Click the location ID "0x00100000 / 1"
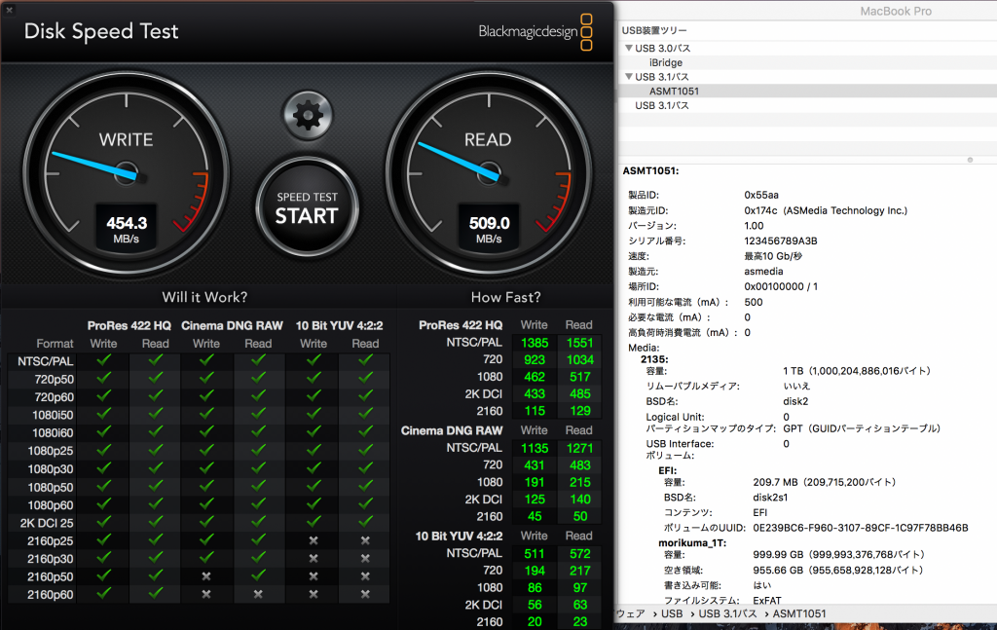This screenshot has width=997, height=630. click(x=781, y=286)
